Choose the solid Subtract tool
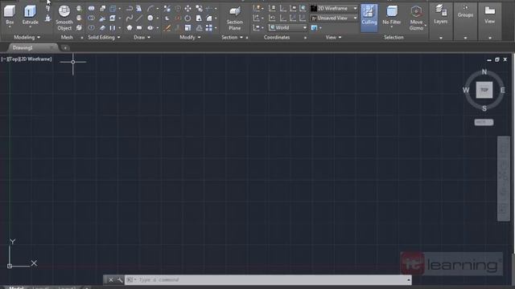515x289 pixels. click(91, 18)
